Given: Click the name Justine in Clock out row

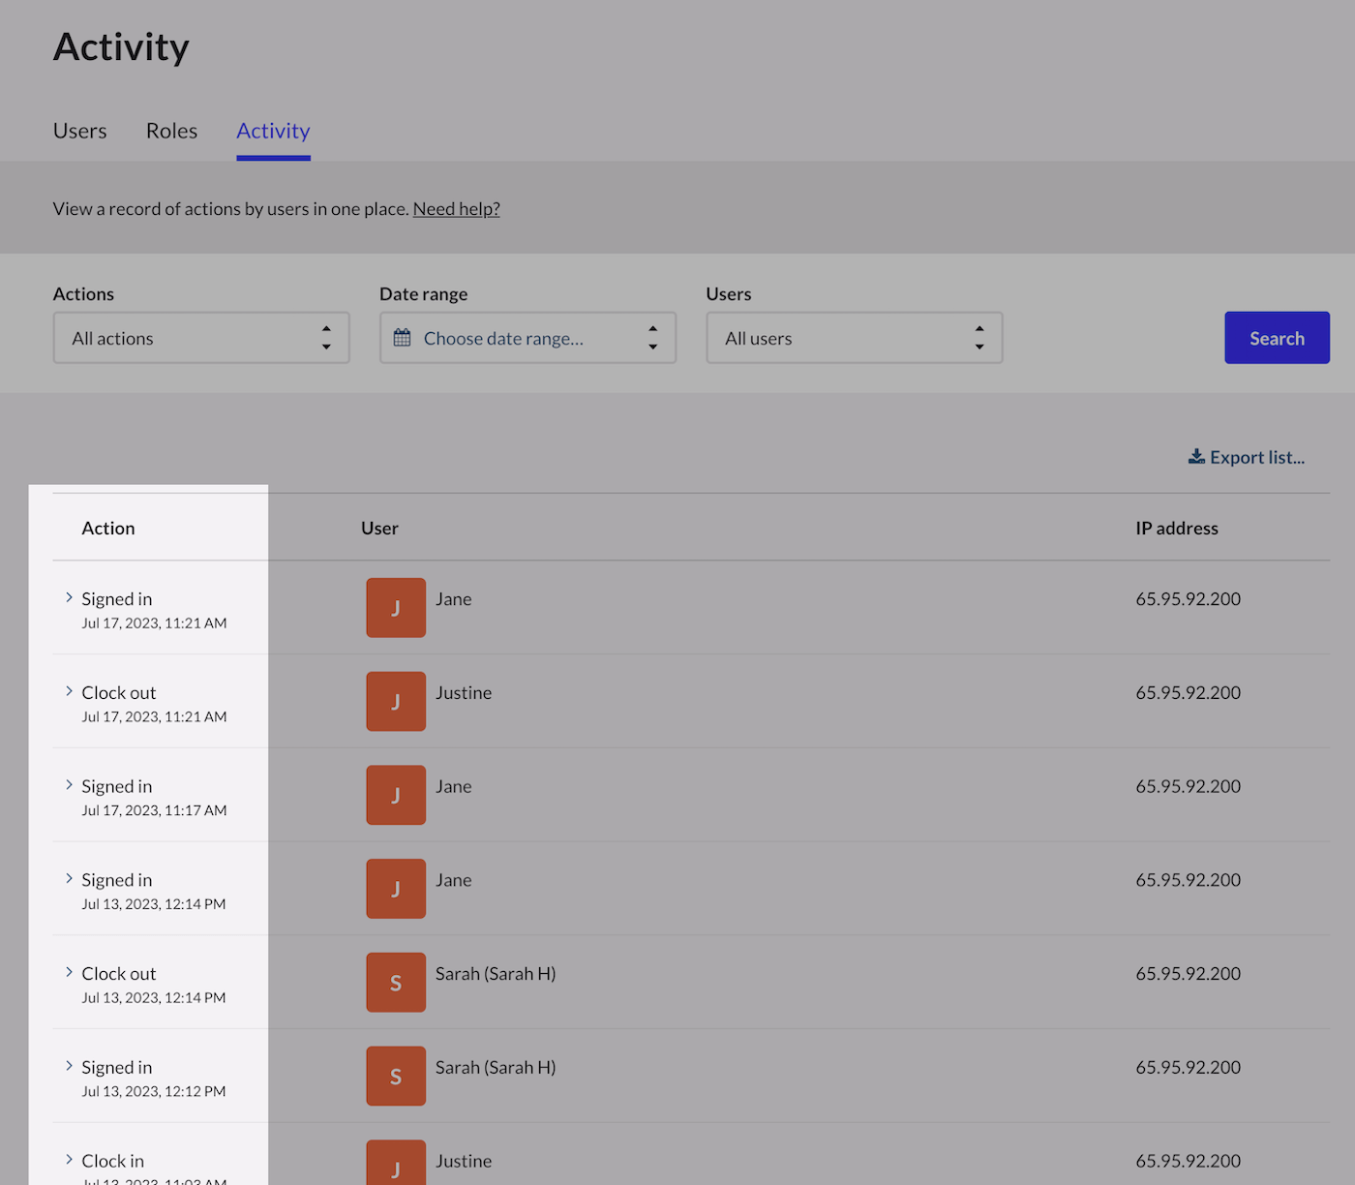Looking at the screenshot, I should click(x=464, y=693).
